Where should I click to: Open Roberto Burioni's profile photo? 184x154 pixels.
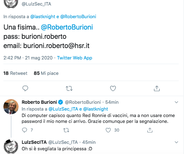[x=11, y=107]
